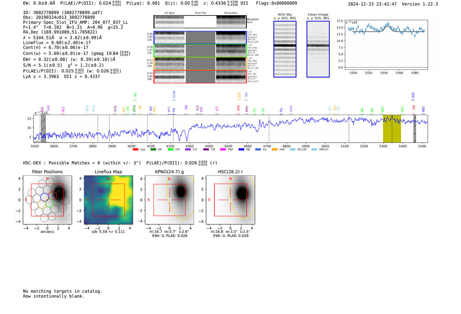Click the emission line Gaussian fit plot

tap(386, 45)
